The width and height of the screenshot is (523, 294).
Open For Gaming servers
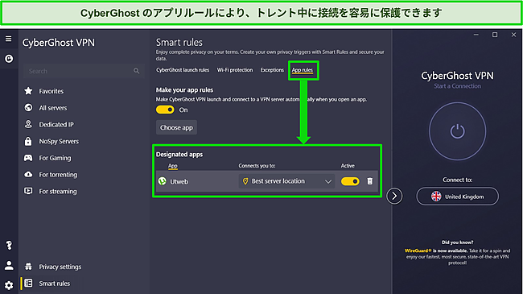click(x=55, y=158)
